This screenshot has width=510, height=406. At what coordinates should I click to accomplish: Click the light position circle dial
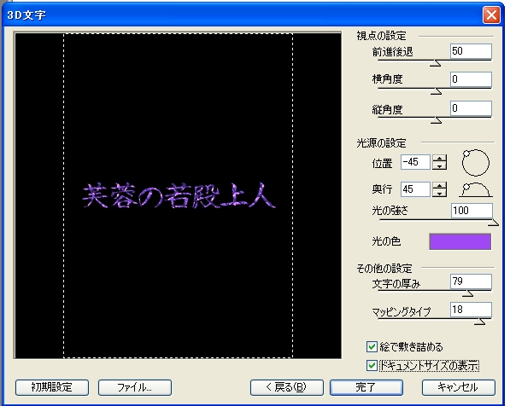[476, 162]
